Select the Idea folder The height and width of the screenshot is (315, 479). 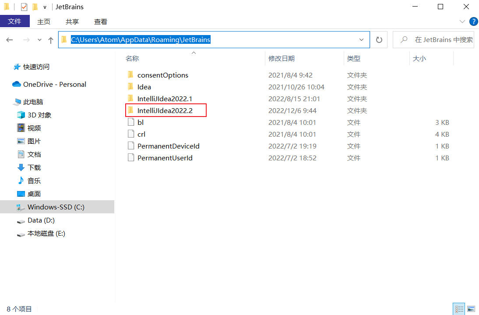point(144,87)
